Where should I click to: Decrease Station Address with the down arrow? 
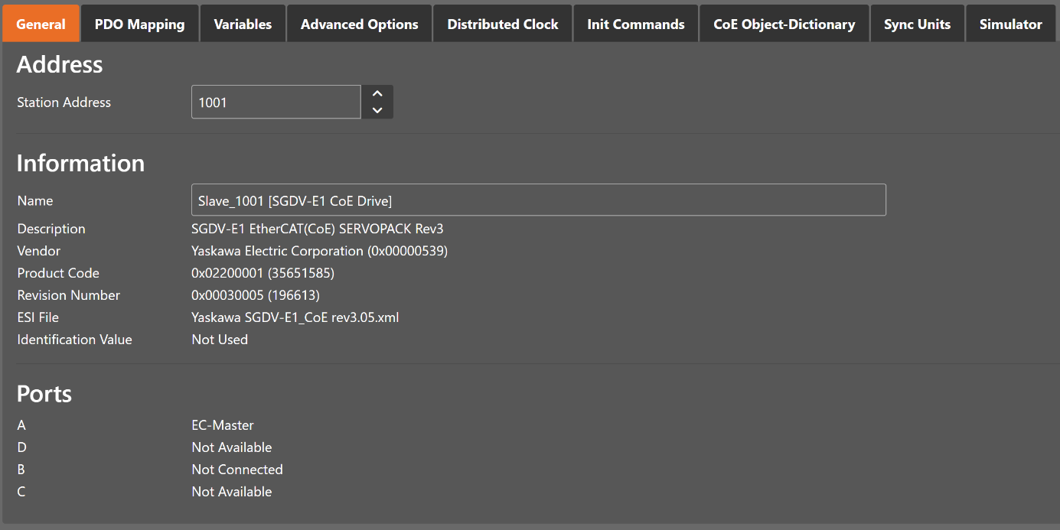[377, 110]
